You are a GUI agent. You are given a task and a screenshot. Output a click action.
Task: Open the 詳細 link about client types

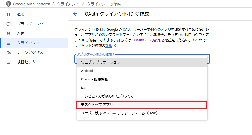[109, 46]
